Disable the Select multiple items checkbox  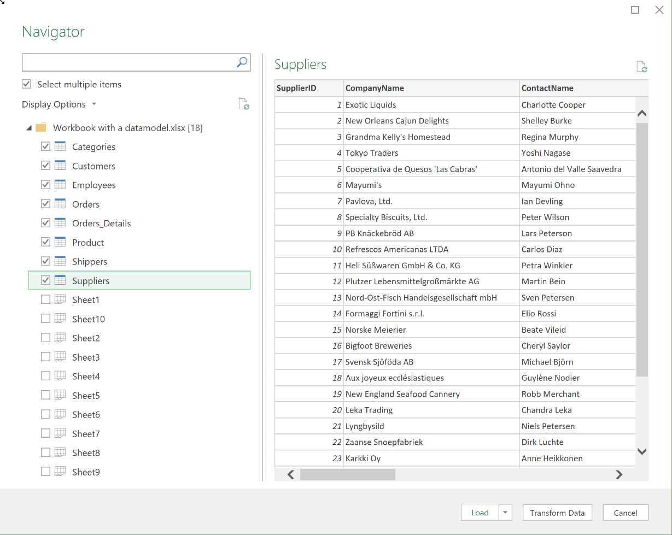[26, 84]
